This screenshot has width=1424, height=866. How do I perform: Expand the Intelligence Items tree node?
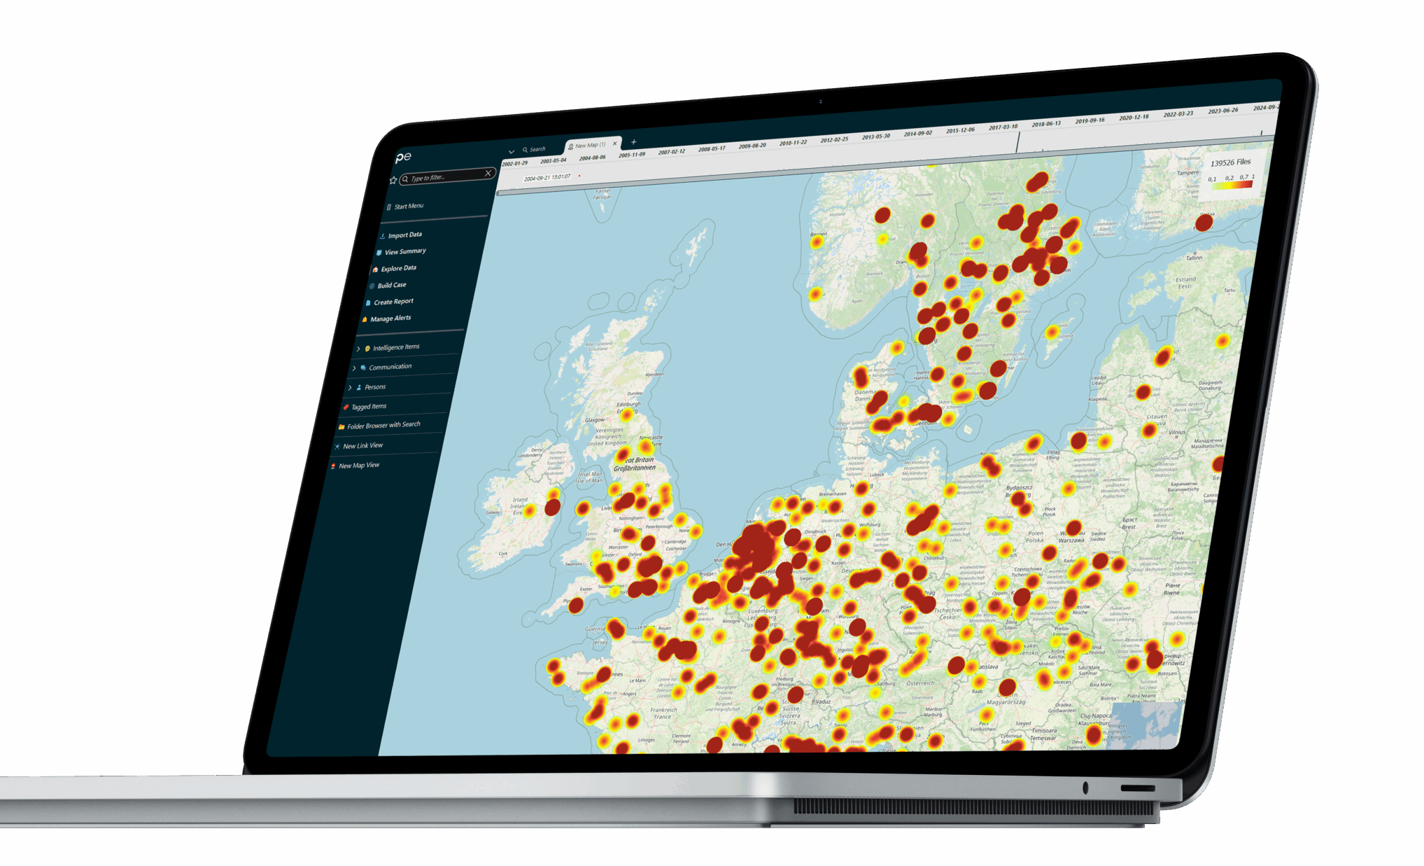click(x=358, y=349)
